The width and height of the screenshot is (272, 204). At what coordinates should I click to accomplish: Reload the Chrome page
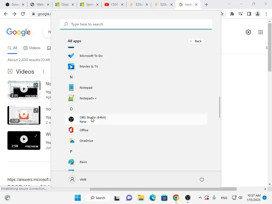pyautogui.click(x=23, y=14)
